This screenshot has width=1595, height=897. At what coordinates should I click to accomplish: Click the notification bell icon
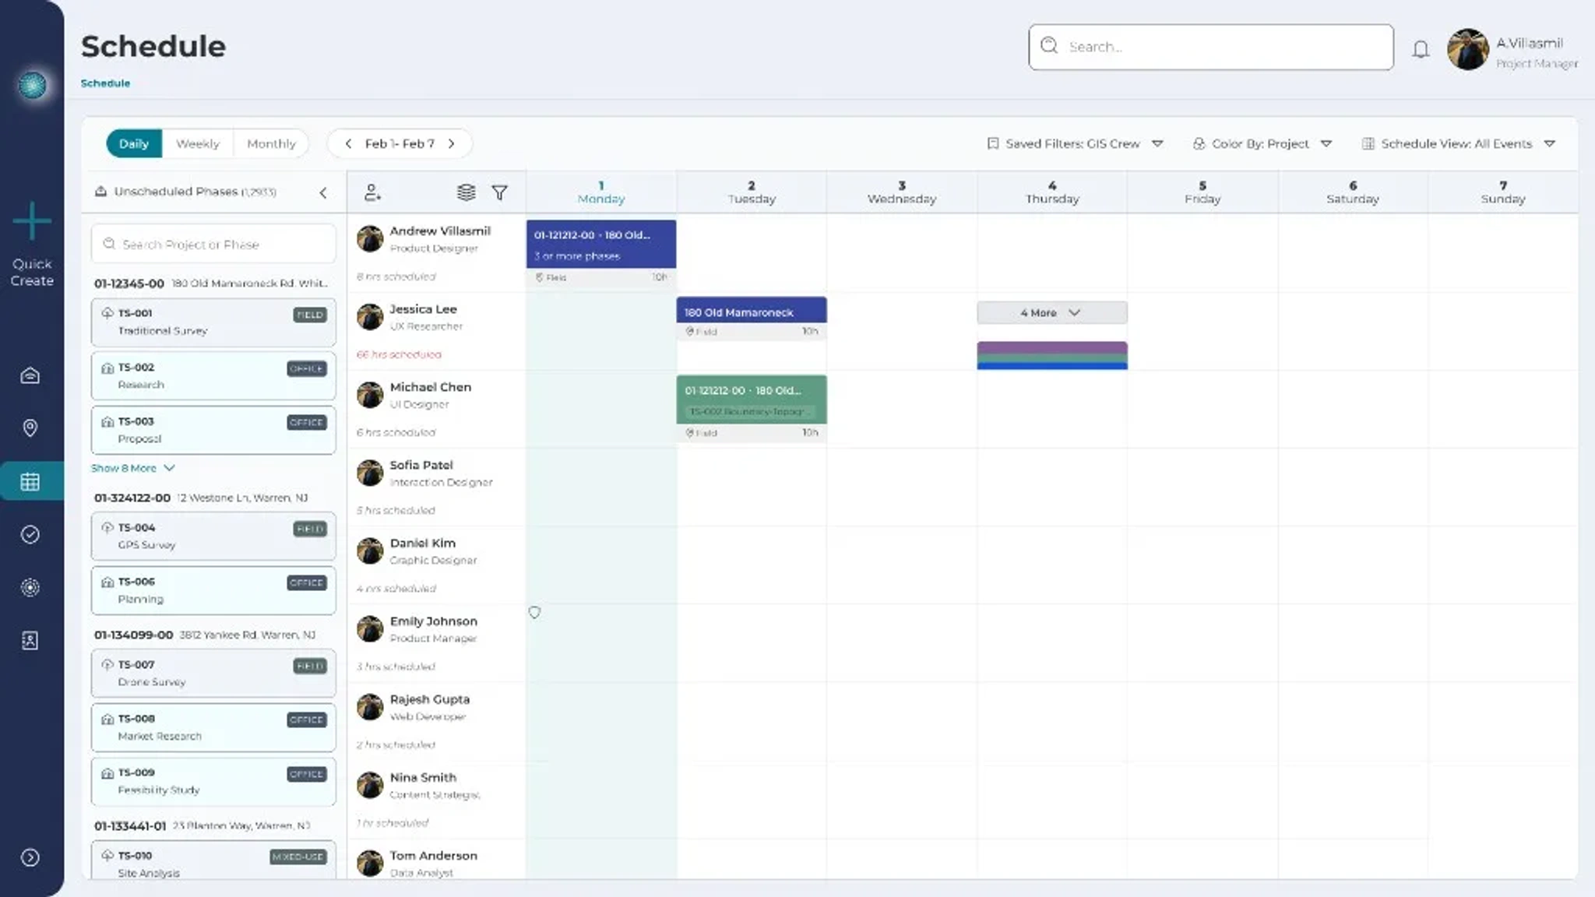pos(1421,49)
